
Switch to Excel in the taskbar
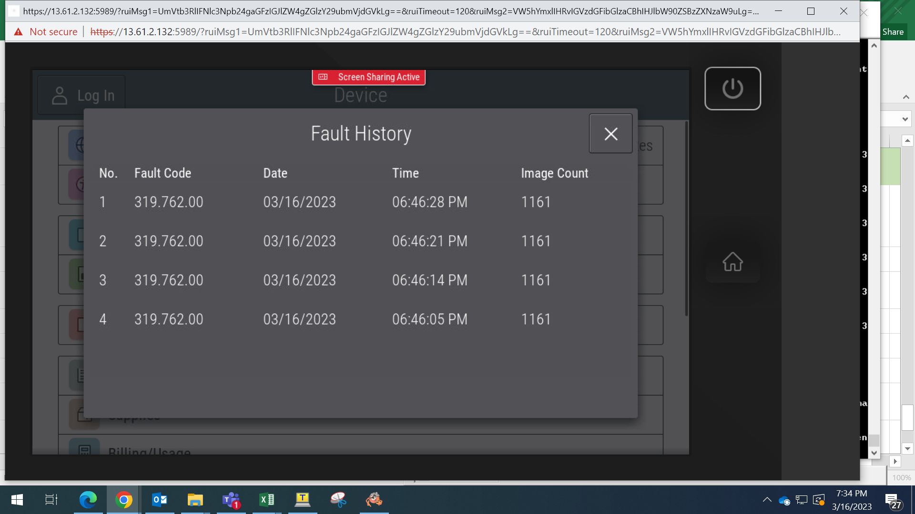point(267,500)
